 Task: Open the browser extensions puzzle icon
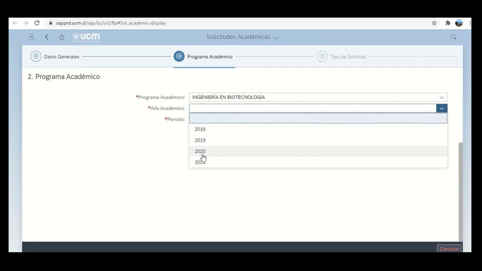tap(448, 23)
